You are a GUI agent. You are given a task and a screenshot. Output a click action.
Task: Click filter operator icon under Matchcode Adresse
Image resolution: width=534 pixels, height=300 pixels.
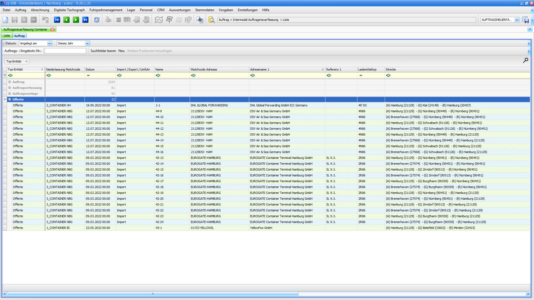pyautogui.click(x=193, y=75)
